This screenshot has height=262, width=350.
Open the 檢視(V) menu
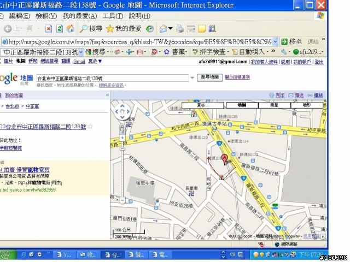click(46, 16)
